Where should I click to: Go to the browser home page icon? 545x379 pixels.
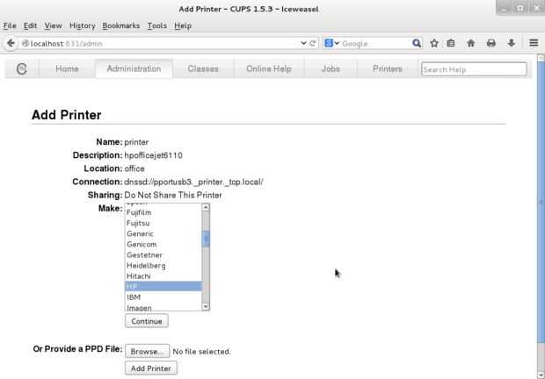pos(471,43)
